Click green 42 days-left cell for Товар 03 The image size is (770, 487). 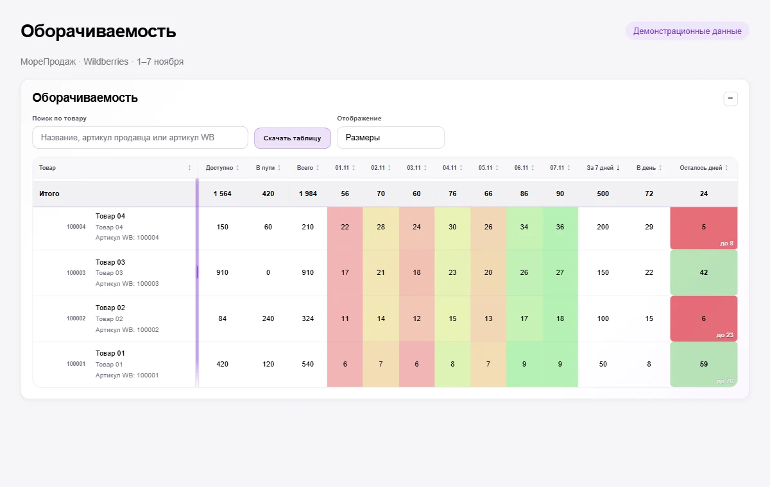pos(704,273)
